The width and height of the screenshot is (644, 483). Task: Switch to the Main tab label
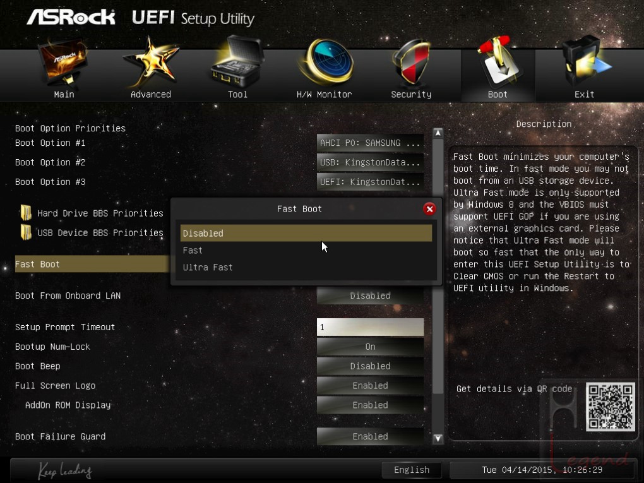64,95
